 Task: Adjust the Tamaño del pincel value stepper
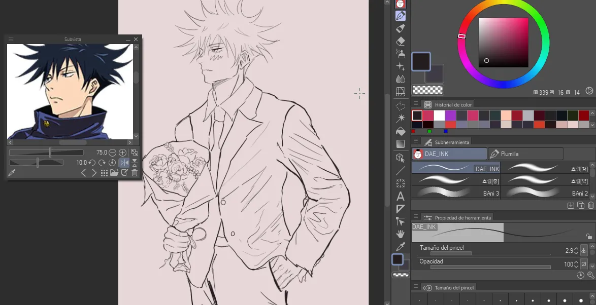(576, 251)
